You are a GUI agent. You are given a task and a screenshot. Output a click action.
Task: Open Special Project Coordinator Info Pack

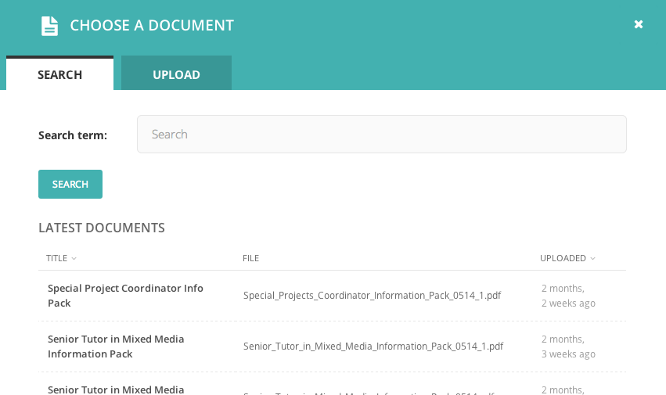click(125, 296)
